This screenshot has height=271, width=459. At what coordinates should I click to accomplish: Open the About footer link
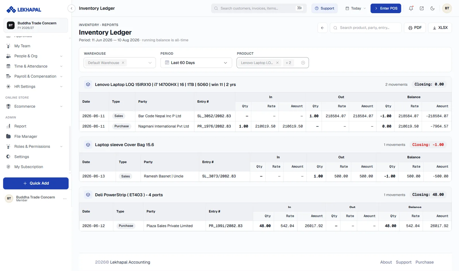pos(386,262)
